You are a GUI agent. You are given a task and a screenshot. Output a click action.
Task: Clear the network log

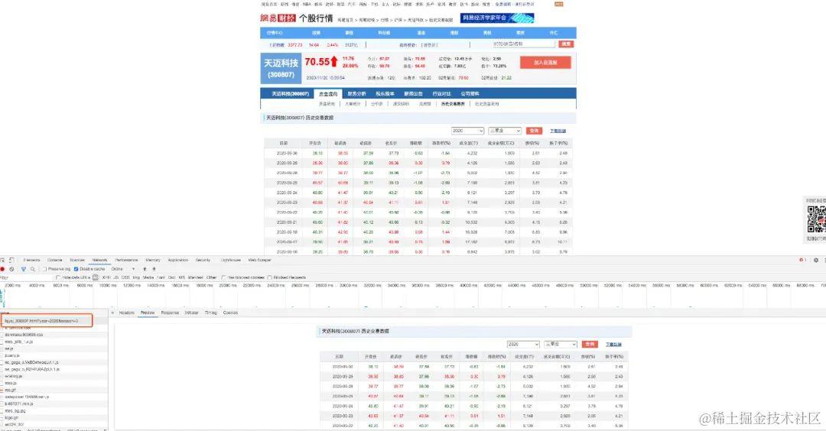point(11,269)
